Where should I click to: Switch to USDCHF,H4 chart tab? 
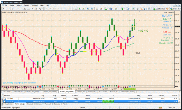click(x=18, y=92)
